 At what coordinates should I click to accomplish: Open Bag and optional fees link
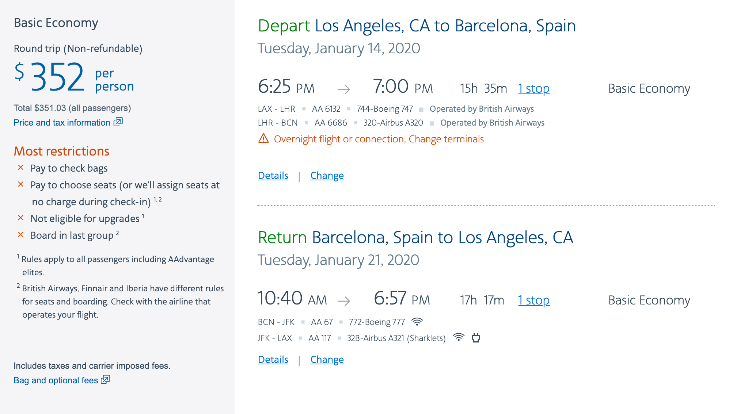coord(56,380)
